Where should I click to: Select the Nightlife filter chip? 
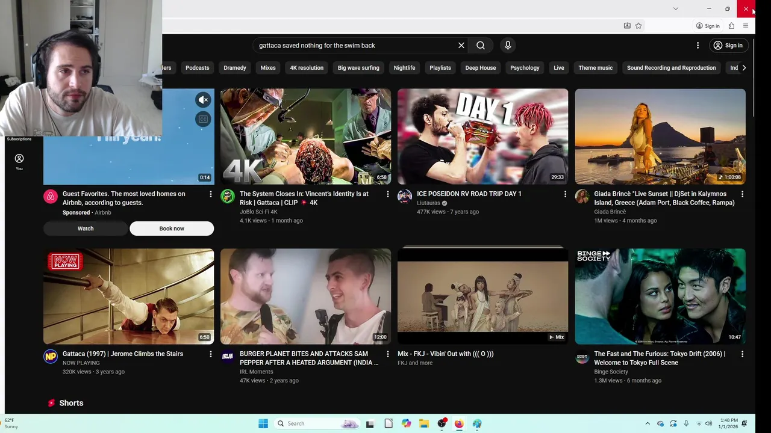[404, 68]
